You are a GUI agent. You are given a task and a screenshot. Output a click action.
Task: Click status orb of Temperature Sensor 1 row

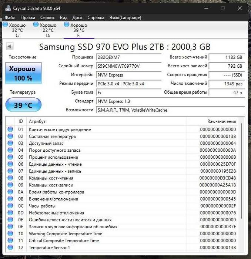(10, 247)
